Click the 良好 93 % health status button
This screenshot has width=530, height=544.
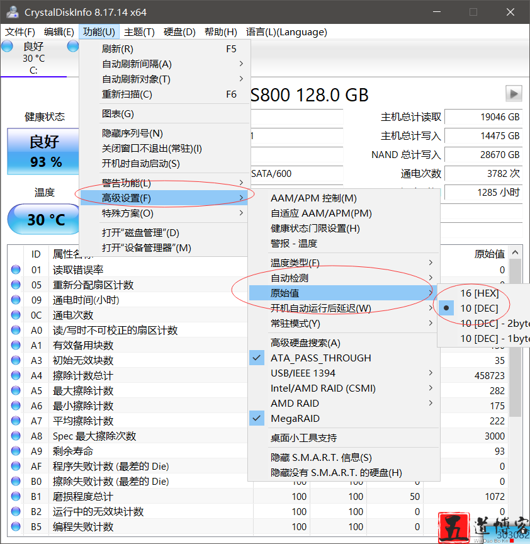[44, 151]
